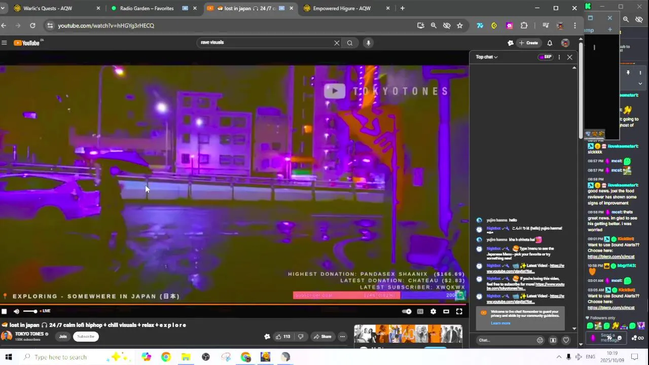Open chat emoji picker
This screenshot has width=649, height=365.
coord(540,340)
